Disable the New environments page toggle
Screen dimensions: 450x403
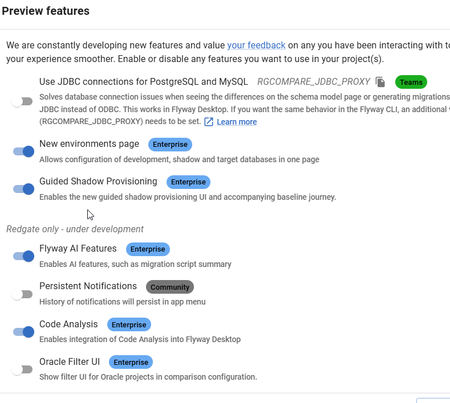(23, 151)
